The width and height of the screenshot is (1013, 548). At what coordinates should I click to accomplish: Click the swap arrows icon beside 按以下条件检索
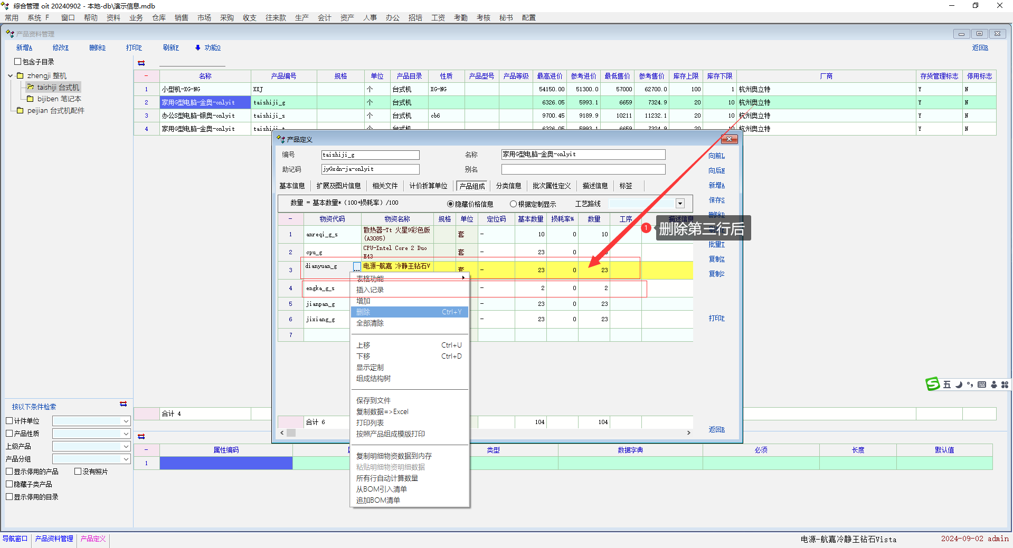click(x=124, y=404)
